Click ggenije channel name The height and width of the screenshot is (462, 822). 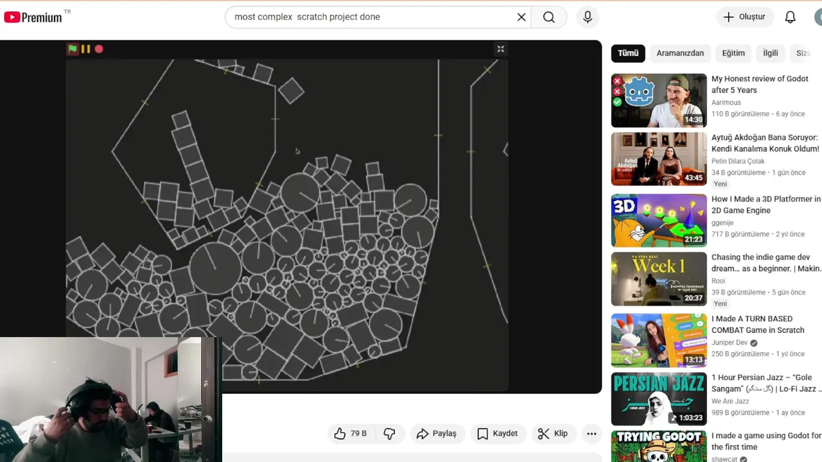point(722,223)
